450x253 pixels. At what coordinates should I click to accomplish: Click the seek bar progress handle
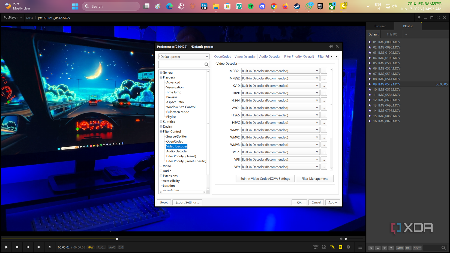(117, 239)
